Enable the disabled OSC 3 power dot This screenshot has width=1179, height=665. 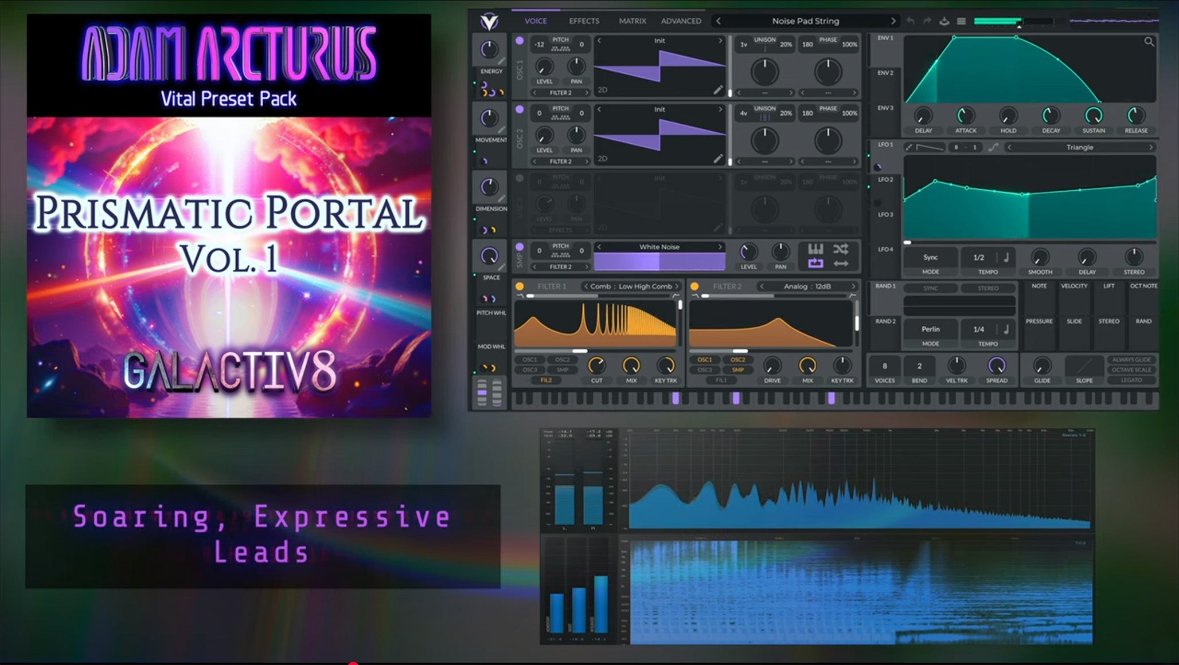pyautogui.click(x=520, y=178)
